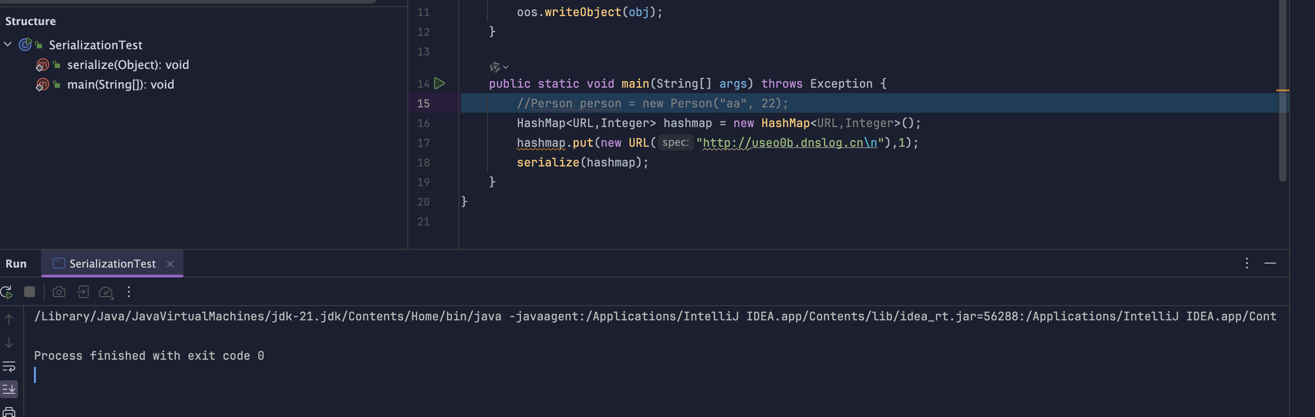Viewport: 1315px width, 417px height.
Task: Select main(String[]): void method
Action: [120, 85]
